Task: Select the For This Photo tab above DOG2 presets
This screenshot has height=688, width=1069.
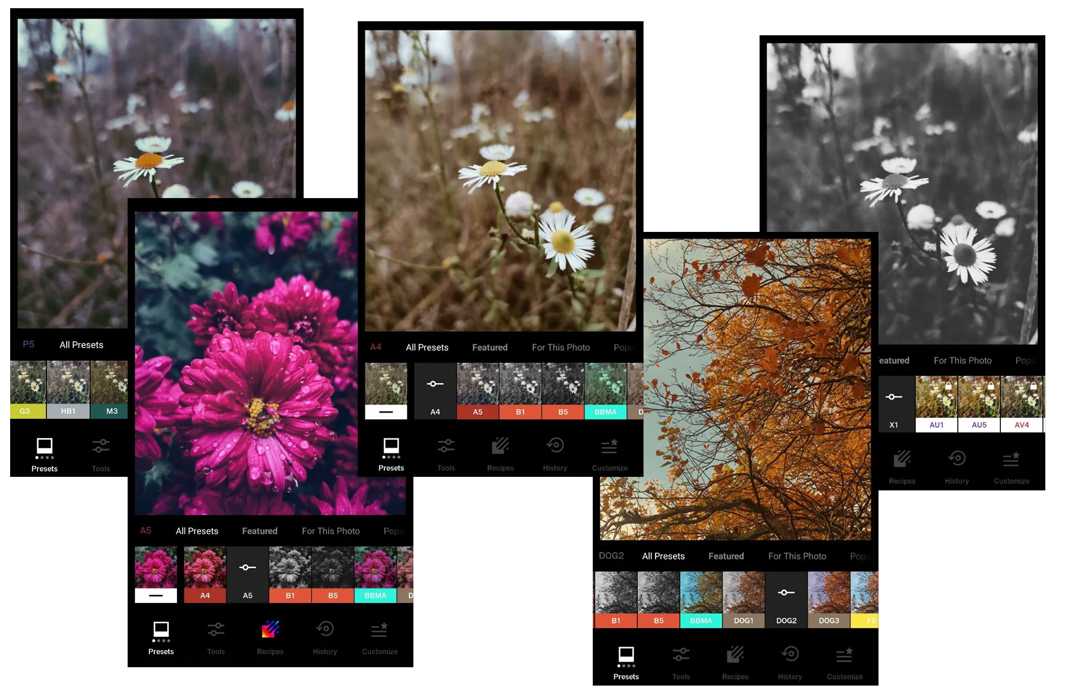Action: [x=797, y=556]
